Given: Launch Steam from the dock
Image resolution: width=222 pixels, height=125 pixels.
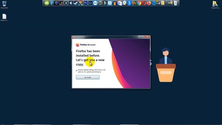Looking at the screenshot, I should (x=76, y=3).
